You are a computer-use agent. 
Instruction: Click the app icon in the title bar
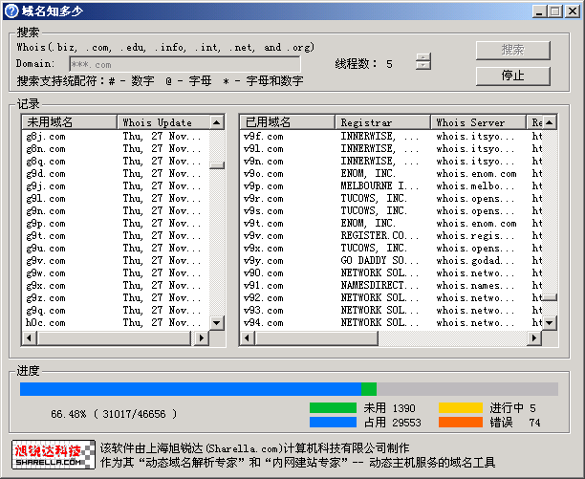(11, 11)
